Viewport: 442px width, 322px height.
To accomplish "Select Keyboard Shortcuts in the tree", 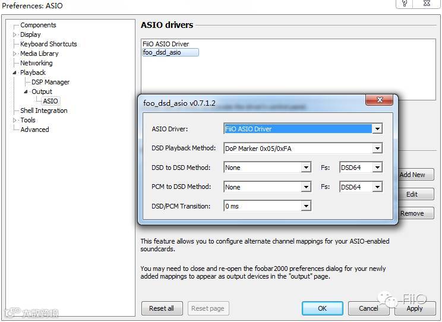I will (x=49, y=44).
